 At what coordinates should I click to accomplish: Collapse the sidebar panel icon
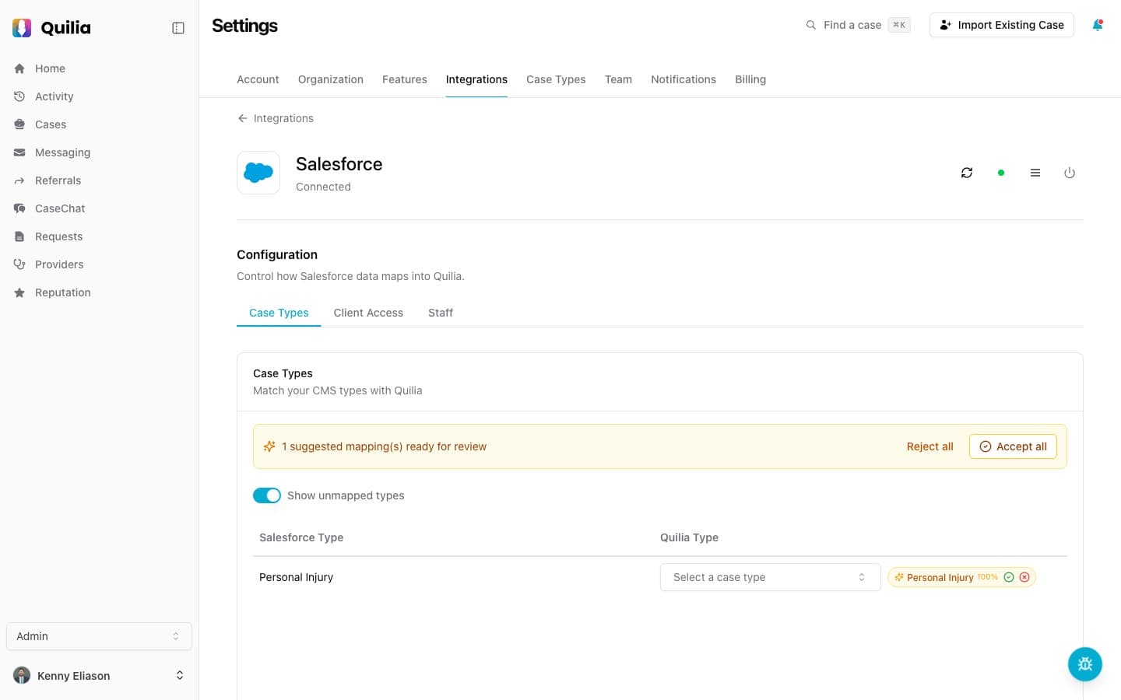(x=178, y=28)
